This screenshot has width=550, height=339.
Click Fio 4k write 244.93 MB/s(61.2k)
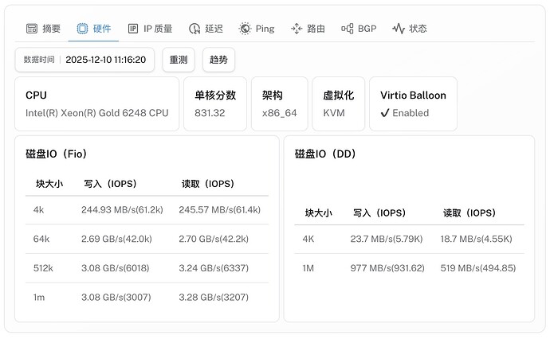pyautogui.click(x=122, y=209)
